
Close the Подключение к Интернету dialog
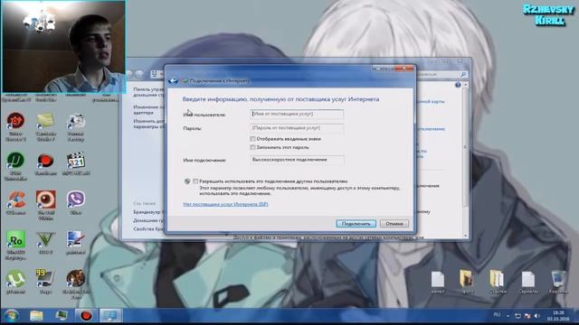tap(404, 69)
